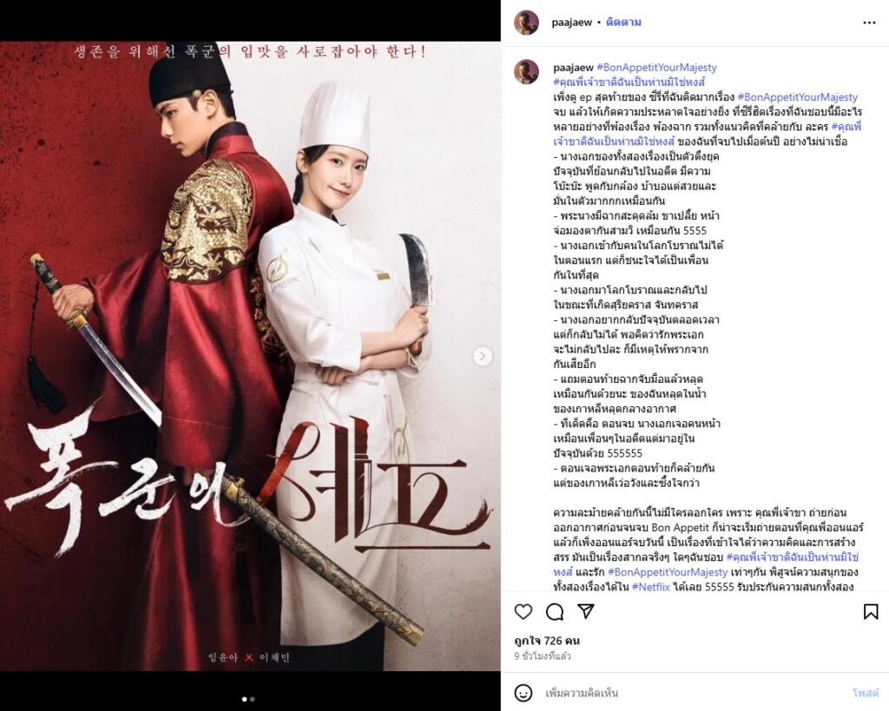Click the paajaew profile picture in header

526,23
